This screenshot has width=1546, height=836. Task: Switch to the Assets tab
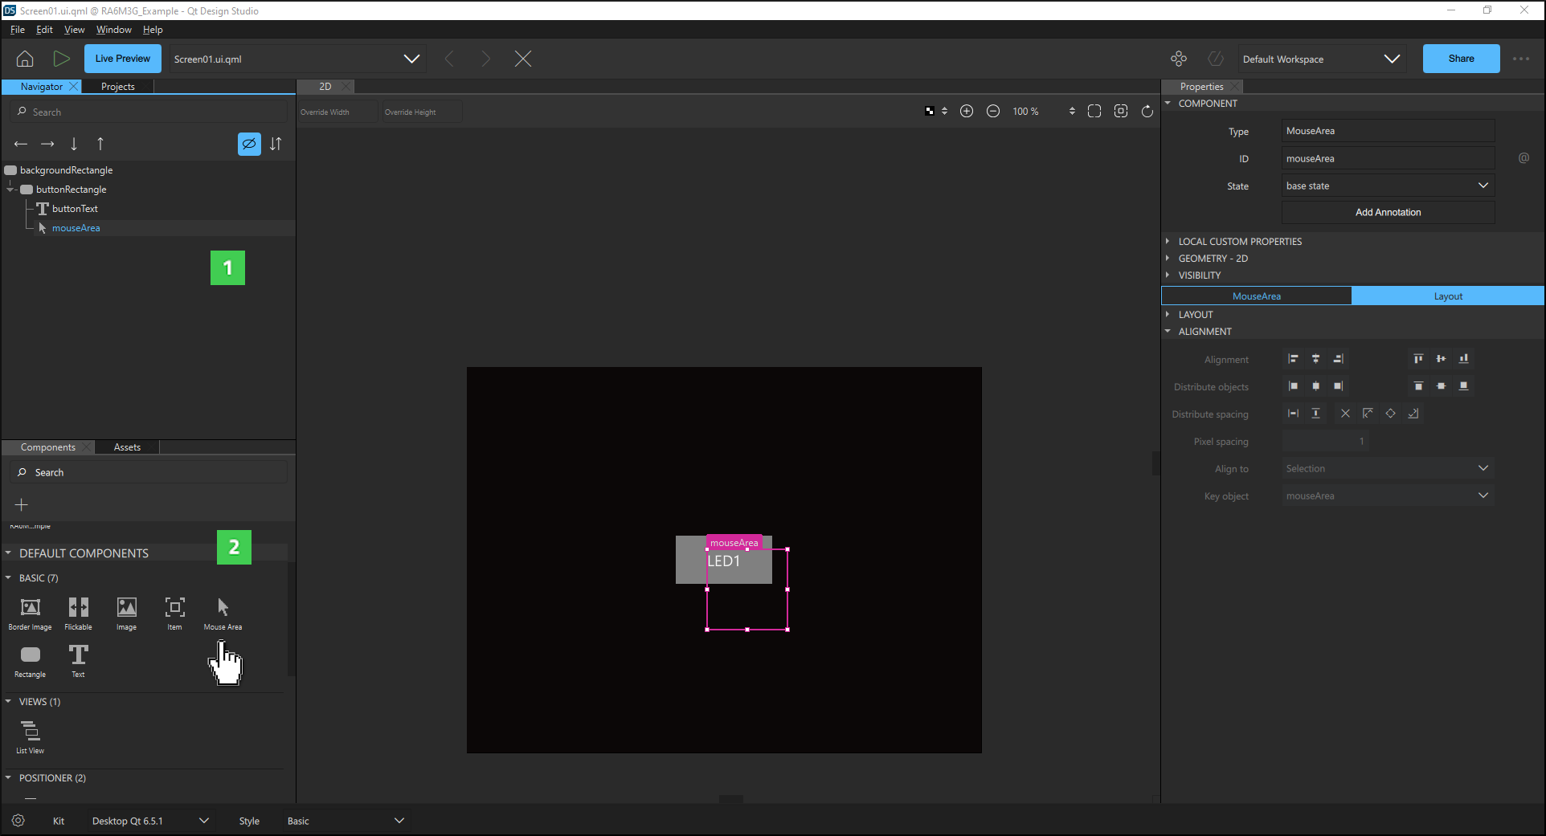tap(127, 447)
